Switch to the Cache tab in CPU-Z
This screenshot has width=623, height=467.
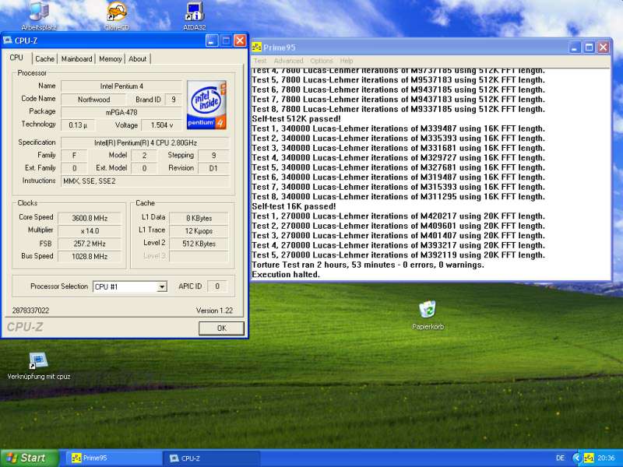[44, 59]
